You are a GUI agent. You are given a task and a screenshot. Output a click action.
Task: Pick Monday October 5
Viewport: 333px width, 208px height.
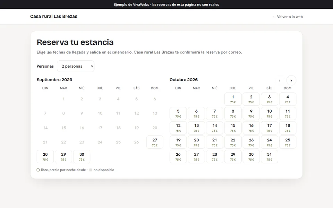click(178, 114)
